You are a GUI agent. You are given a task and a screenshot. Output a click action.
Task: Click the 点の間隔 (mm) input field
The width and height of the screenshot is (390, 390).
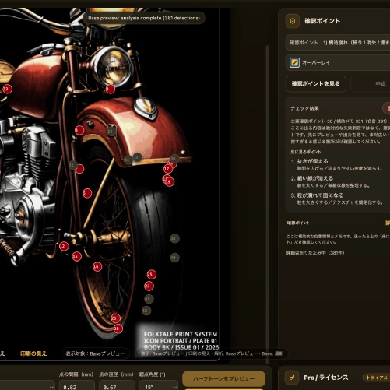pos(77,387)
